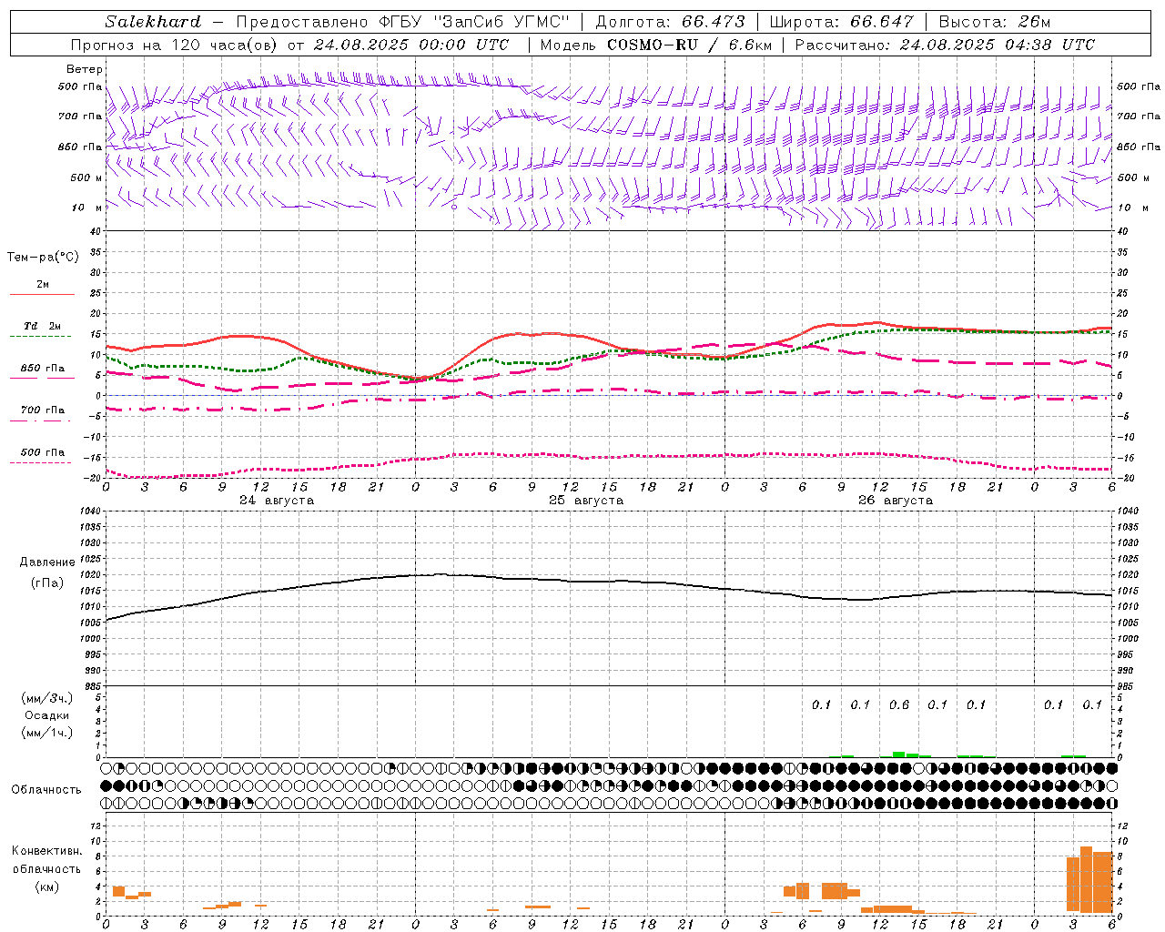The width and height of the screenshot is (1165, 932).
Task: Click the '10 м' wind level label on left
Action: [86, 208]
